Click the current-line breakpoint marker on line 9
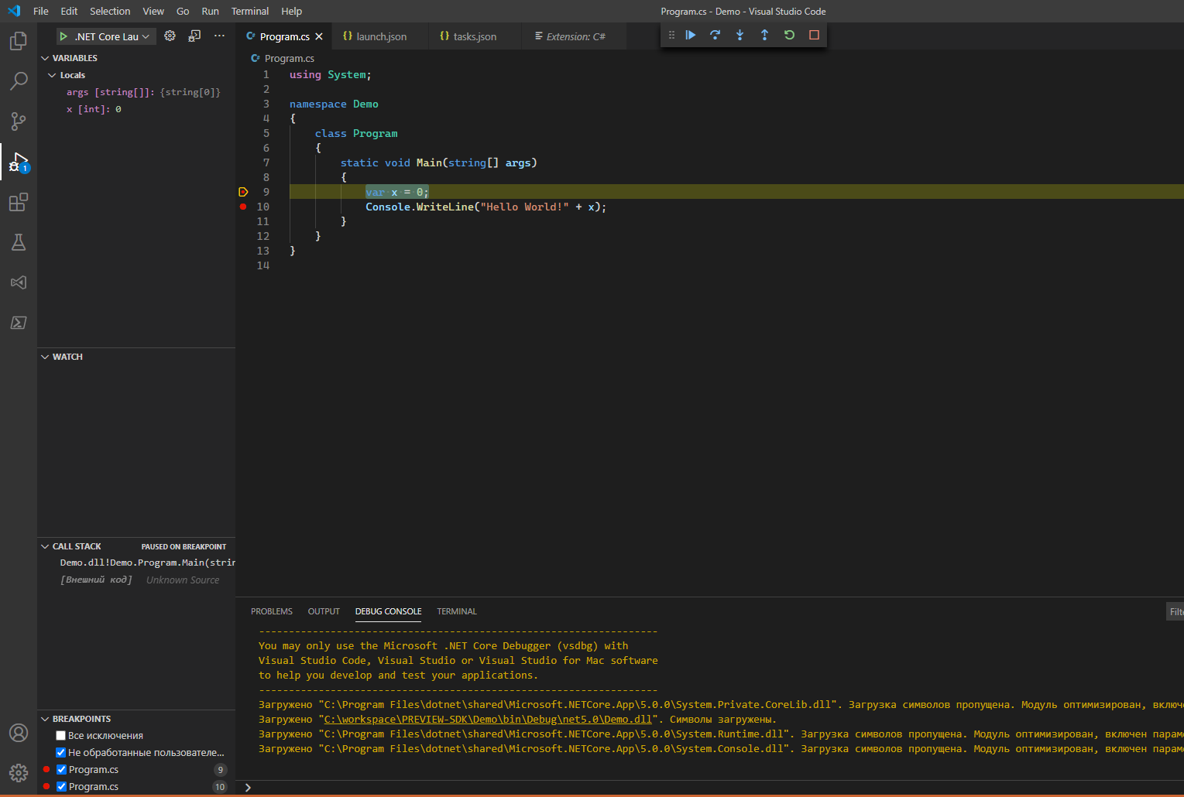Viewport: 1184px width, 797px height. pyautogui.click(x=243, y=192)
